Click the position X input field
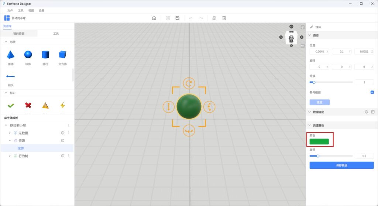This screenshot has height=206, width=378. coord(317,52)
